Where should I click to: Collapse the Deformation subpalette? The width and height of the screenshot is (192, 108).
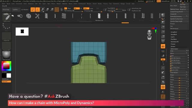(x=174, y=49)
